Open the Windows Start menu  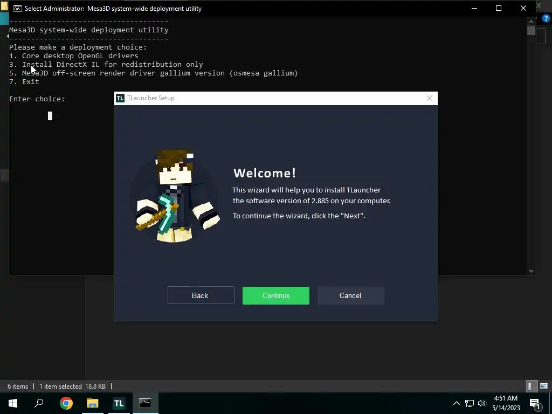click(13, 403)
